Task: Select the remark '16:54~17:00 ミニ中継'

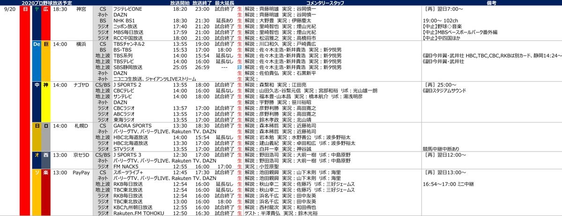Action: point(450,185)
